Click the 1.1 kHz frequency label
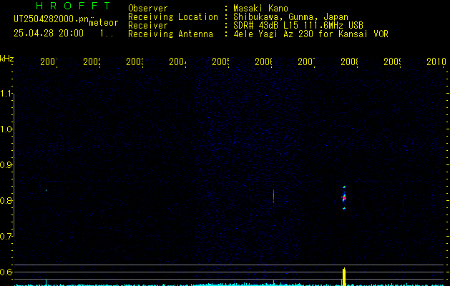 [6, 93]
